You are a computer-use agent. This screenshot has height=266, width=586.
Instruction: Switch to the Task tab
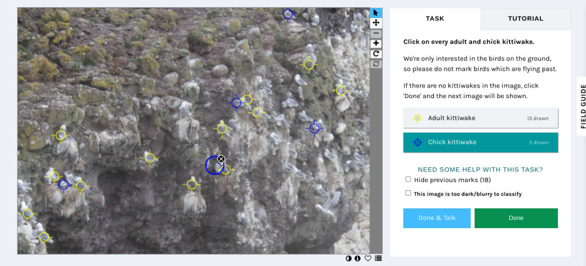coord(435,19)
